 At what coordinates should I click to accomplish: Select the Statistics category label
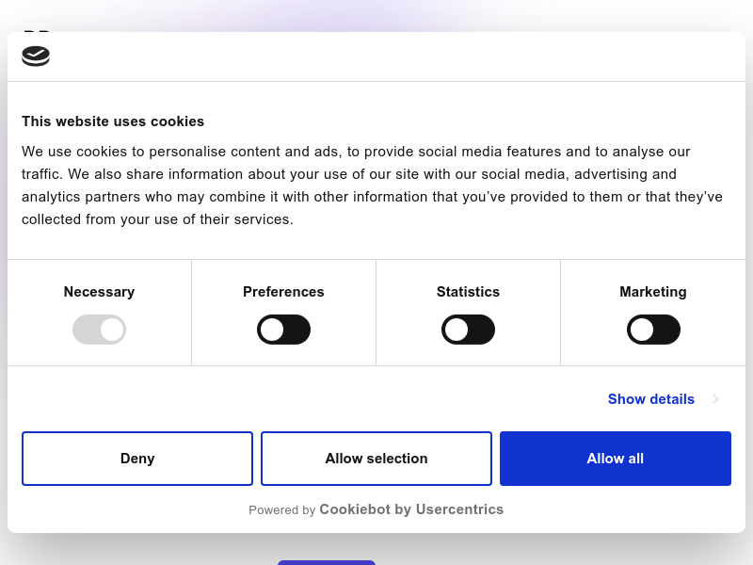[468, 292]
